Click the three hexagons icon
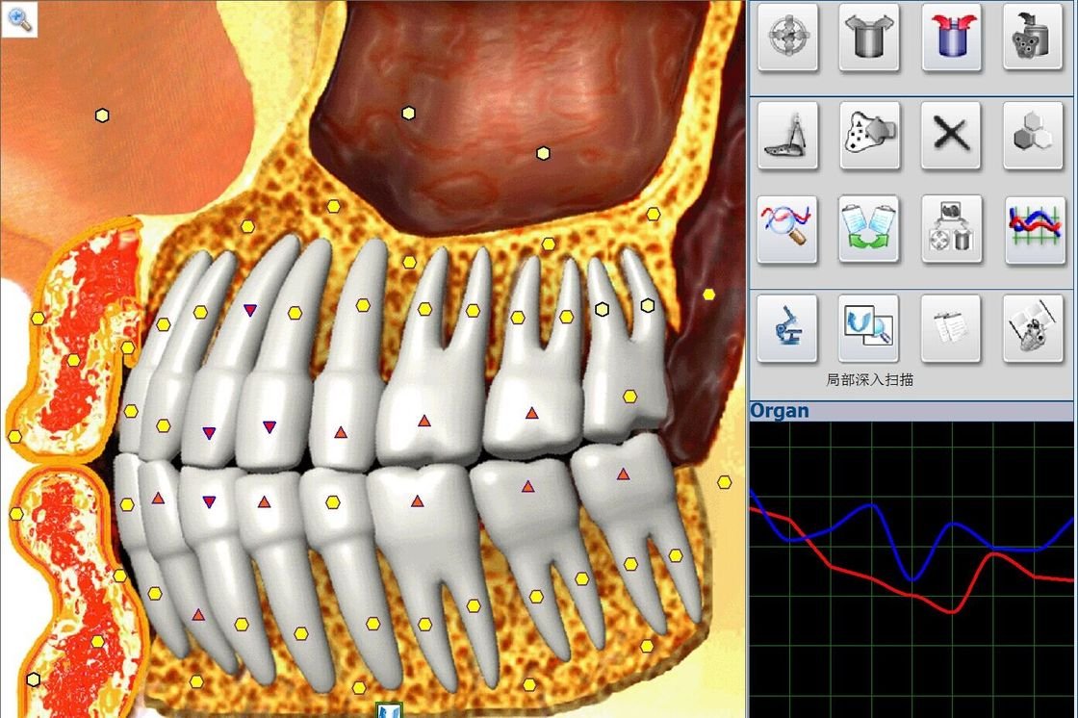The width and height of the screenshot is (1078, 718). tap(1033, 135)
